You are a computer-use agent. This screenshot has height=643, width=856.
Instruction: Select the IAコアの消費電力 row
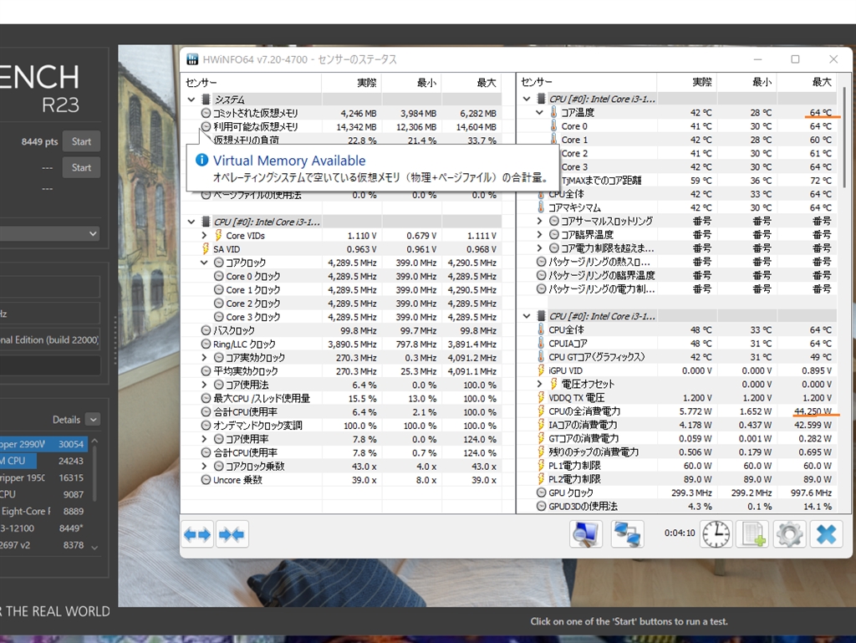pyautogui.click(x=677, y=425)
